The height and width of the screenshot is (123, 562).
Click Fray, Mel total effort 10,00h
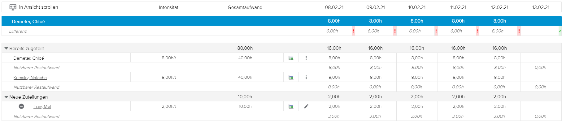pos(245,106)
